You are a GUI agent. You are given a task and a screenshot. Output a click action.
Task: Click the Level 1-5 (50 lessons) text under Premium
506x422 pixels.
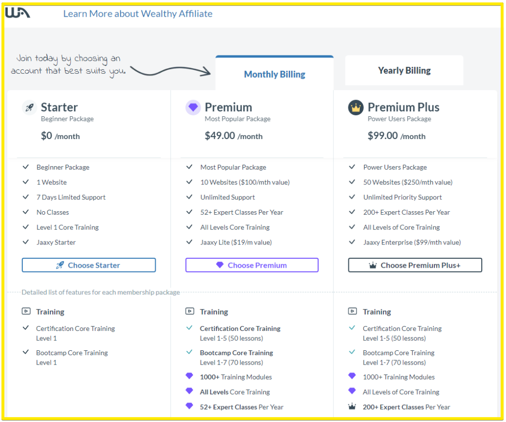(231, 338)
